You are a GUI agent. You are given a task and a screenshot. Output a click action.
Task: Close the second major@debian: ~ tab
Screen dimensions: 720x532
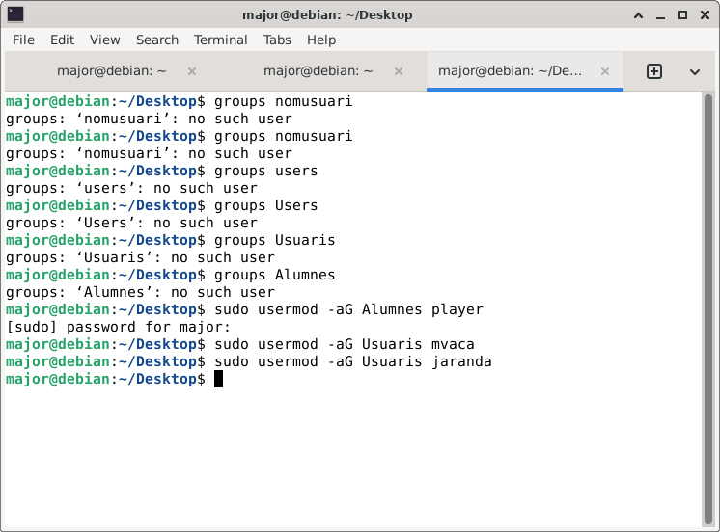point(398,71)
